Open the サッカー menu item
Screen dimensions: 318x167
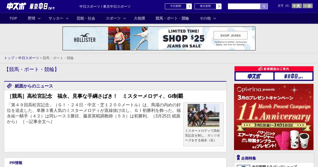click(x=56, y=18)
